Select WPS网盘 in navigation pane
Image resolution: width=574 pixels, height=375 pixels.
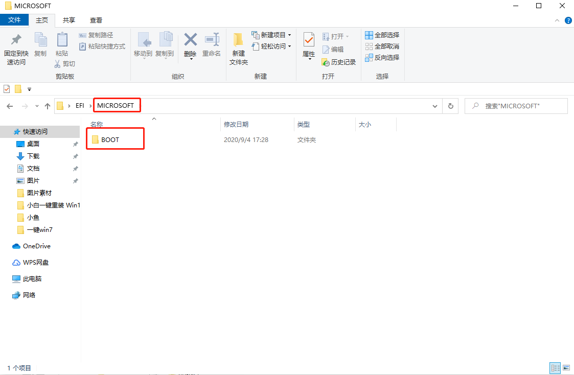(x=35, y=263)
